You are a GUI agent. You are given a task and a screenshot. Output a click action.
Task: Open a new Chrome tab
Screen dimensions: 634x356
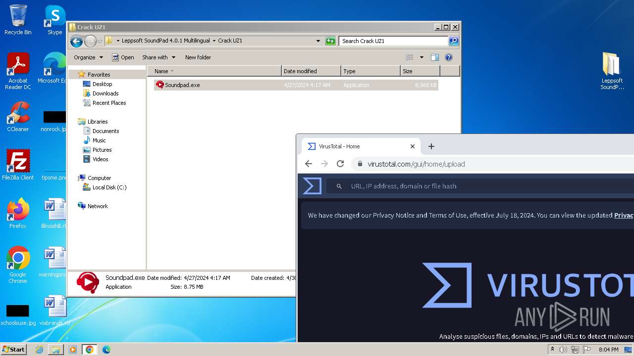coord(431,146)
